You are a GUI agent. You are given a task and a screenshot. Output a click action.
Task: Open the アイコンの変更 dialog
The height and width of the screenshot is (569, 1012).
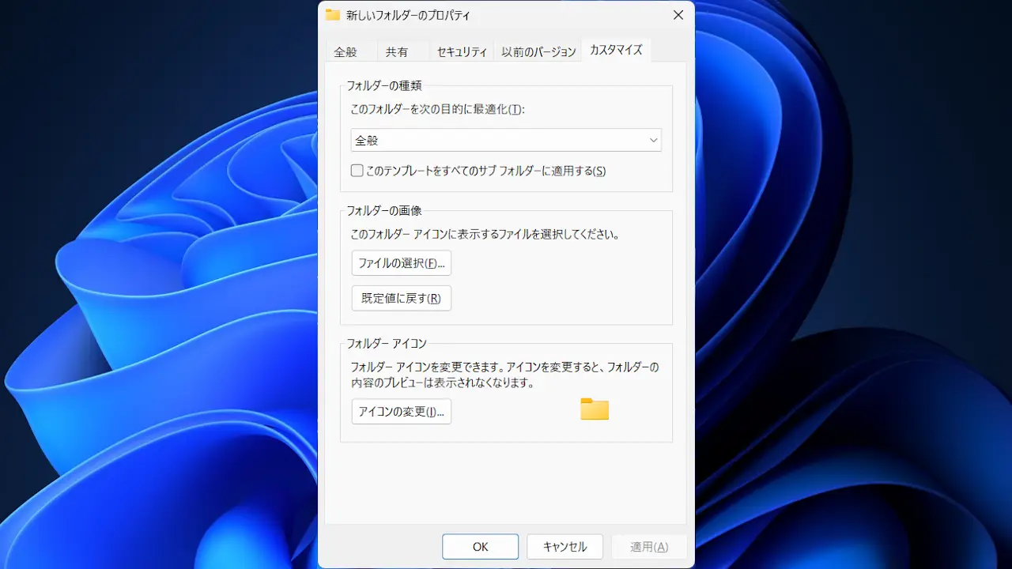point(401,412)
